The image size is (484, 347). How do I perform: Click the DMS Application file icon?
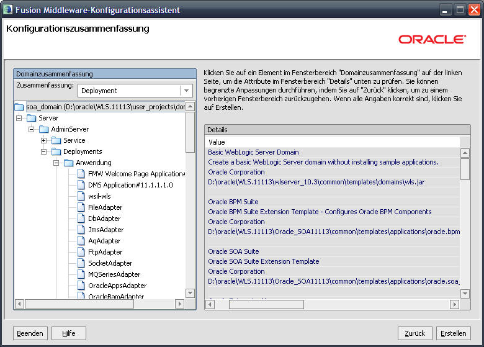81,185
